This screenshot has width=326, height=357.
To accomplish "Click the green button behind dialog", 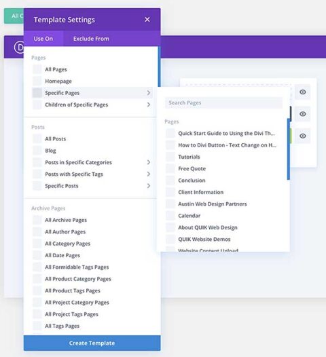I will pyautogui.click(x=14, y=16).
